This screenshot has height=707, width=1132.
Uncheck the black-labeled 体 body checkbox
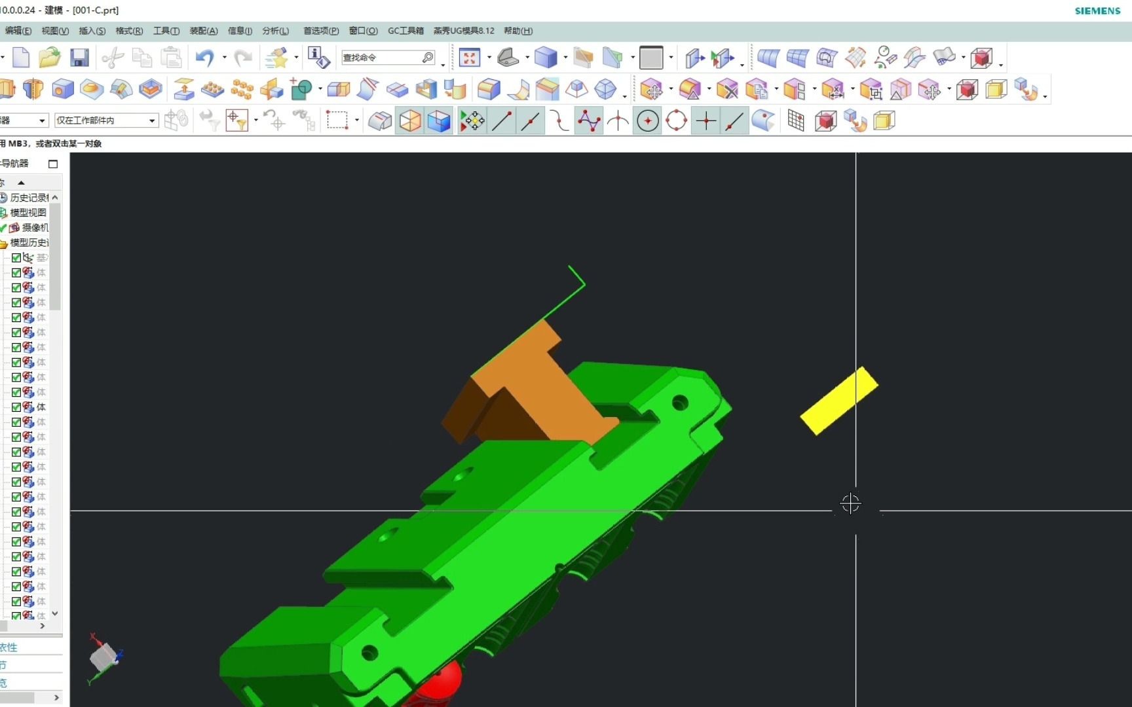tap(16, 407)
